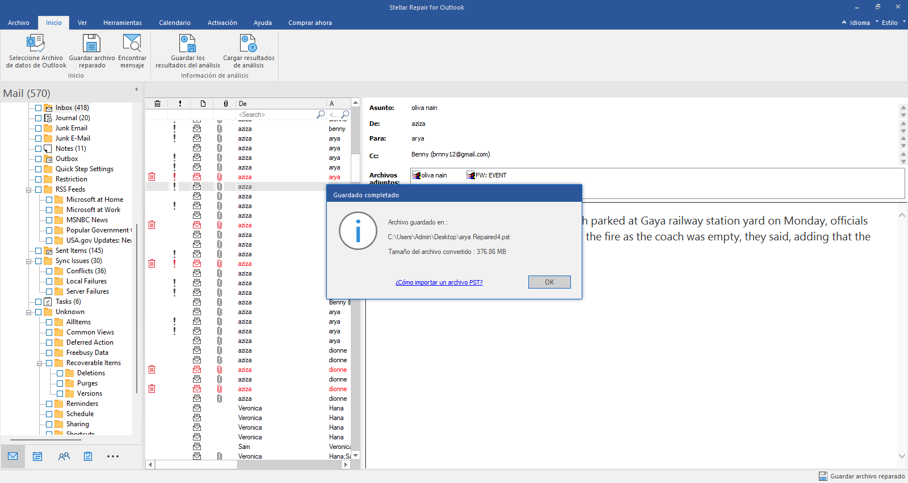Click the Journal folder icon
This screenshot has width=908, height=483.
click(x=48, y=118)
